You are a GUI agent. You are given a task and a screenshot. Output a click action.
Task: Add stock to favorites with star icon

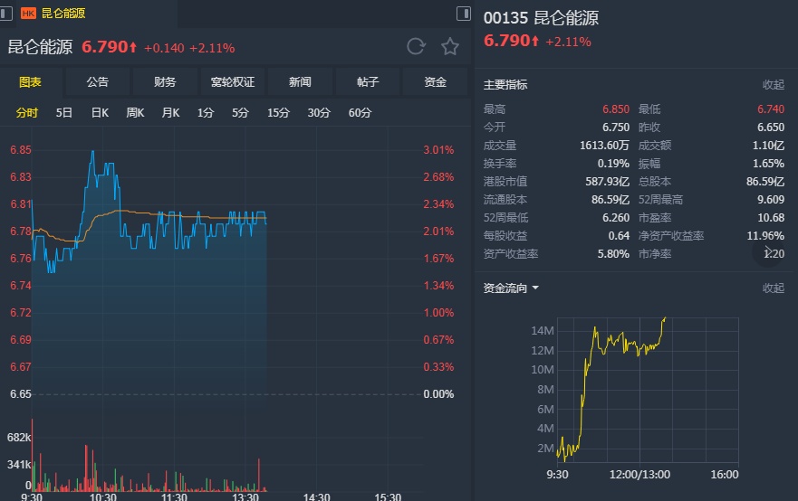click(450, 47)
